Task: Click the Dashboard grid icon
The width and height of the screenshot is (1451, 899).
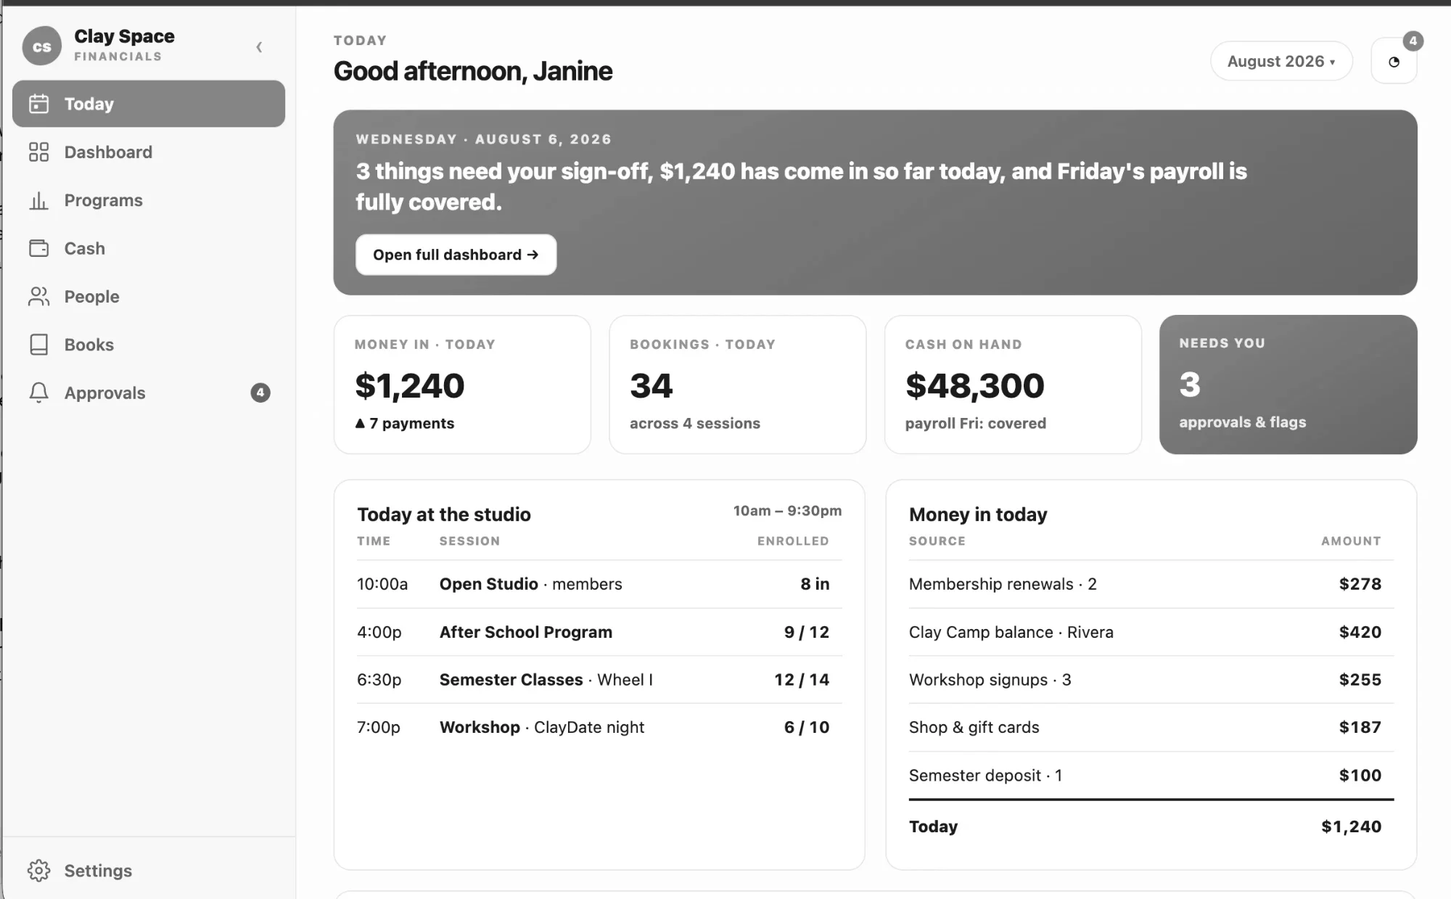Action: pos(38,152)
